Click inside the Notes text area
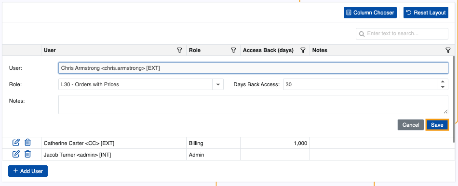Viewport: 458px width, 186px height. coord(253,105)
